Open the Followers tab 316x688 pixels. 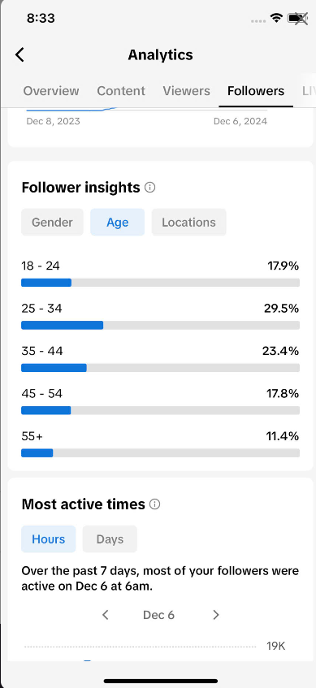(x=256, y=91)
